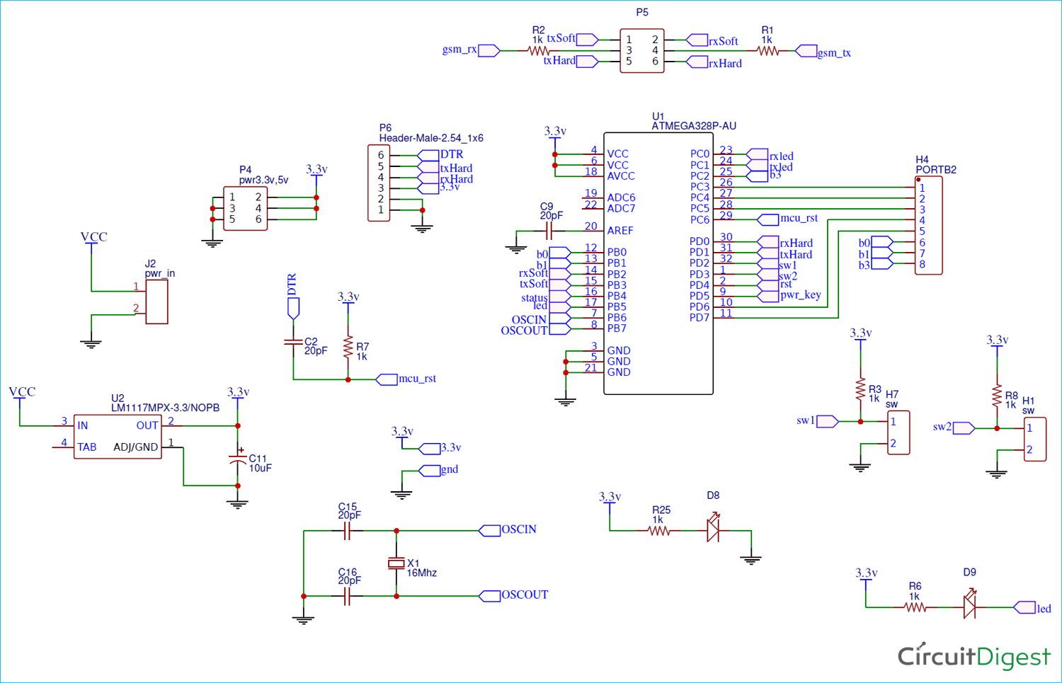Click the capacitor C11 10uF symbol
The height and width of the screenshot is (683, 1062).
(236, 460)
